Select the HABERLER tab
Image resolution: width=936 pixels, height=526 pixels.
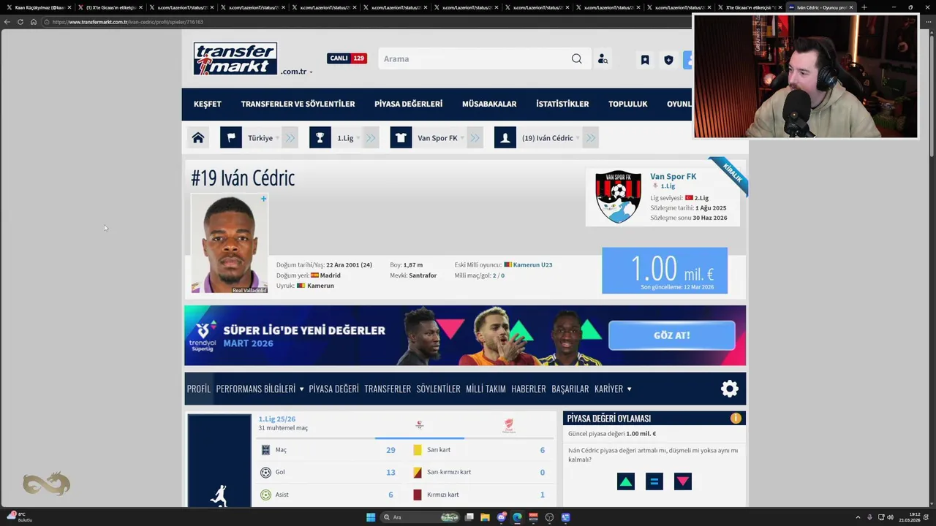[x=529, y=389]
